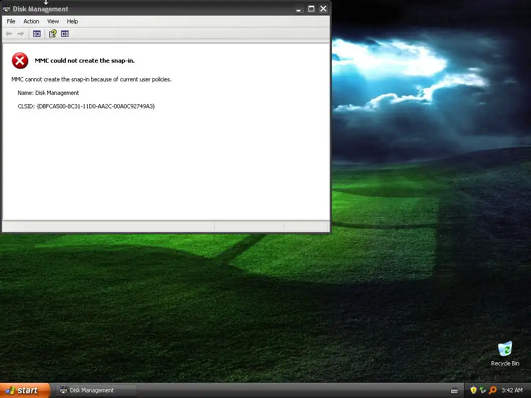This screenshot has width=531, height=398.
Task: Close the Disk Management window
Action: point(324,9)
